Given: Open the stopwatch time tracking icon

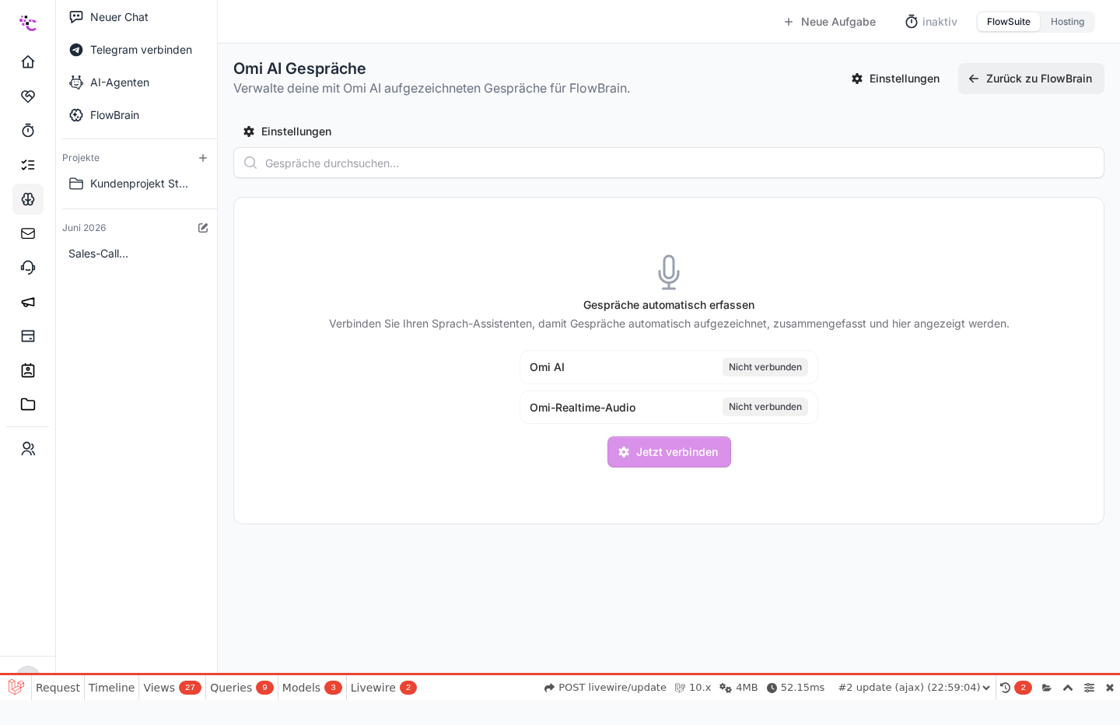Looking at the screenshot, I should (28, 130).
